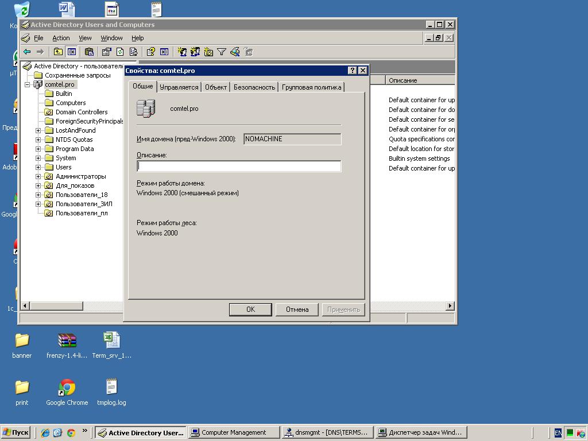Open the Пуск start button
588x441 pixels.
[x=16, y=433]
